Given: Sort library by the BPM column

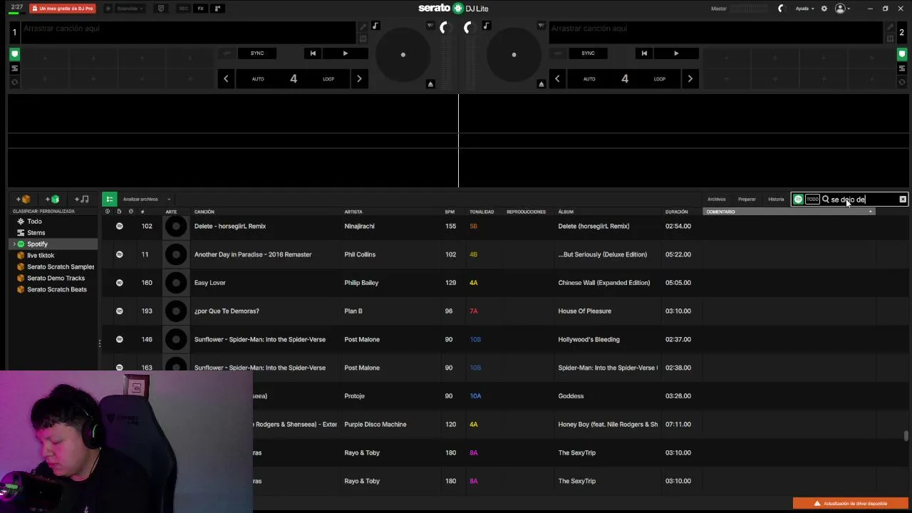Looking at the screenshot, I should 450,212.
